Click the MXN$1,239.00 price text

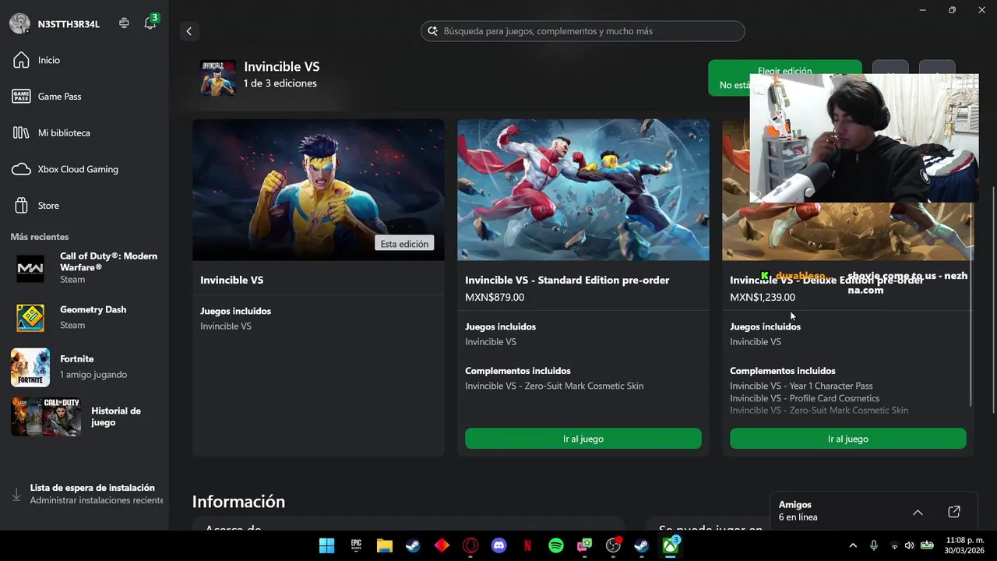[x=763, y=297]
